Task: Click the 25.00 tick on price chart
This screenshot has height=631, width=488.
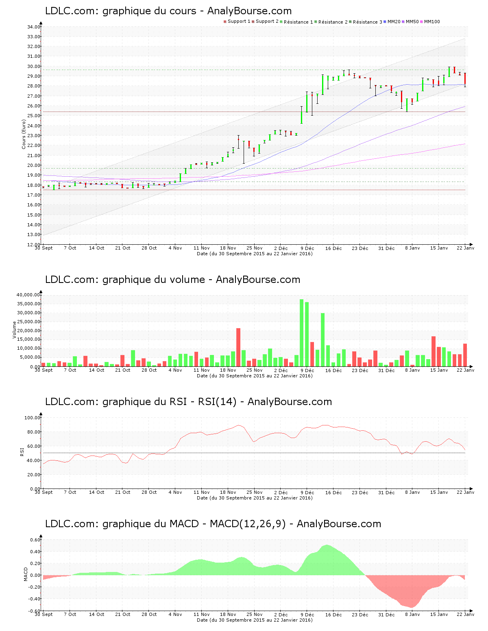Action: (x=34, y=116)
